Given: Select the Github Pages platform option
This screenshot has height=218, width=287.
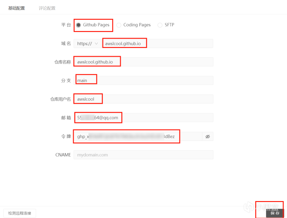Looking at the screenshot, I should click(78, 25).
